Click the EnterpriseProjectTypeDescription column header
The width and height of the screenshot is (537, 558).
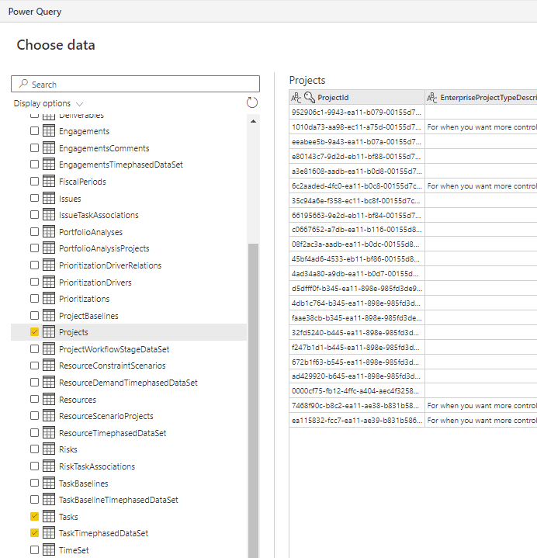(x=481, y=97)
